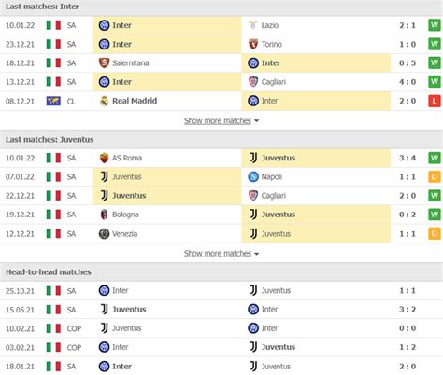Click COP competition label on 10.02.21
Image resolution: width=443 pixels, height=375 pixels.
pyautogui.click(x=74, y=328)
